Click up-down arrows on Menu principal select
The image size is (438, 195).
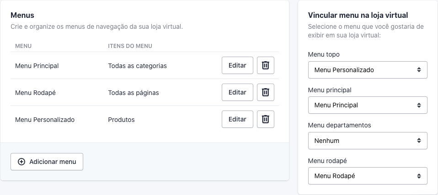tap(419, 105)
